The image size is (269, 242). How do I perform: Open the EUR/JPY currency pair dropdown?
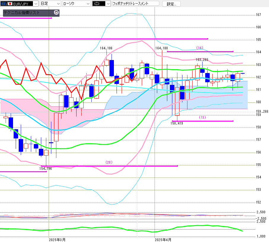(19, 4)
